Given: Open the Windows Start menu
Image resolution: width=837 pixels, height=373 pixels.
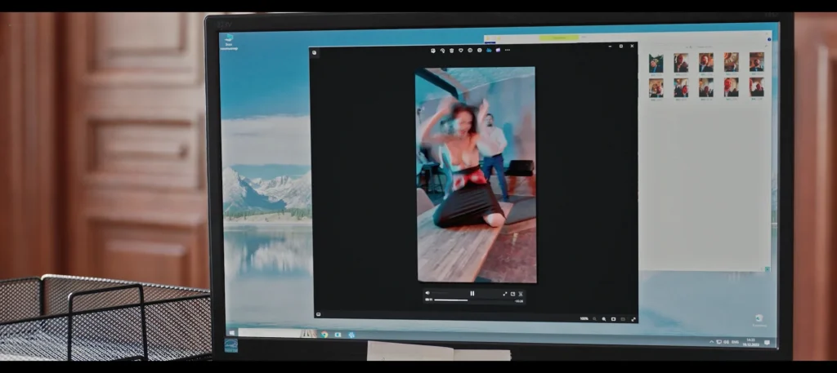Looking at the screenshot, I should click(231, 333).
